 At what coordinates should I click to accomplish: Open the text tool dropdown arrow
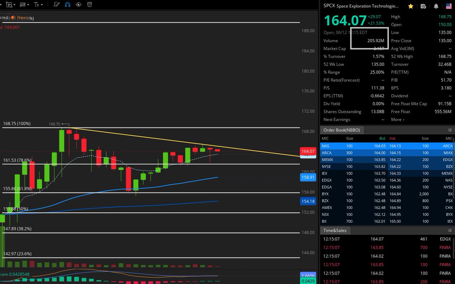(x=42, y=5)
